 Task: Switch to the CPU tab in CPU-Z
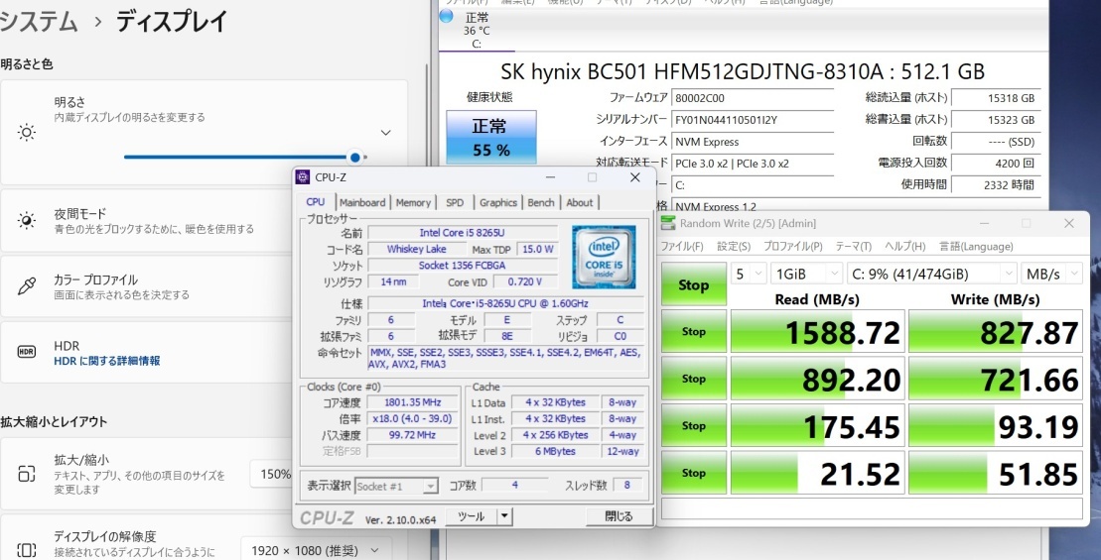pyautogui.click(x=316, y=202)
